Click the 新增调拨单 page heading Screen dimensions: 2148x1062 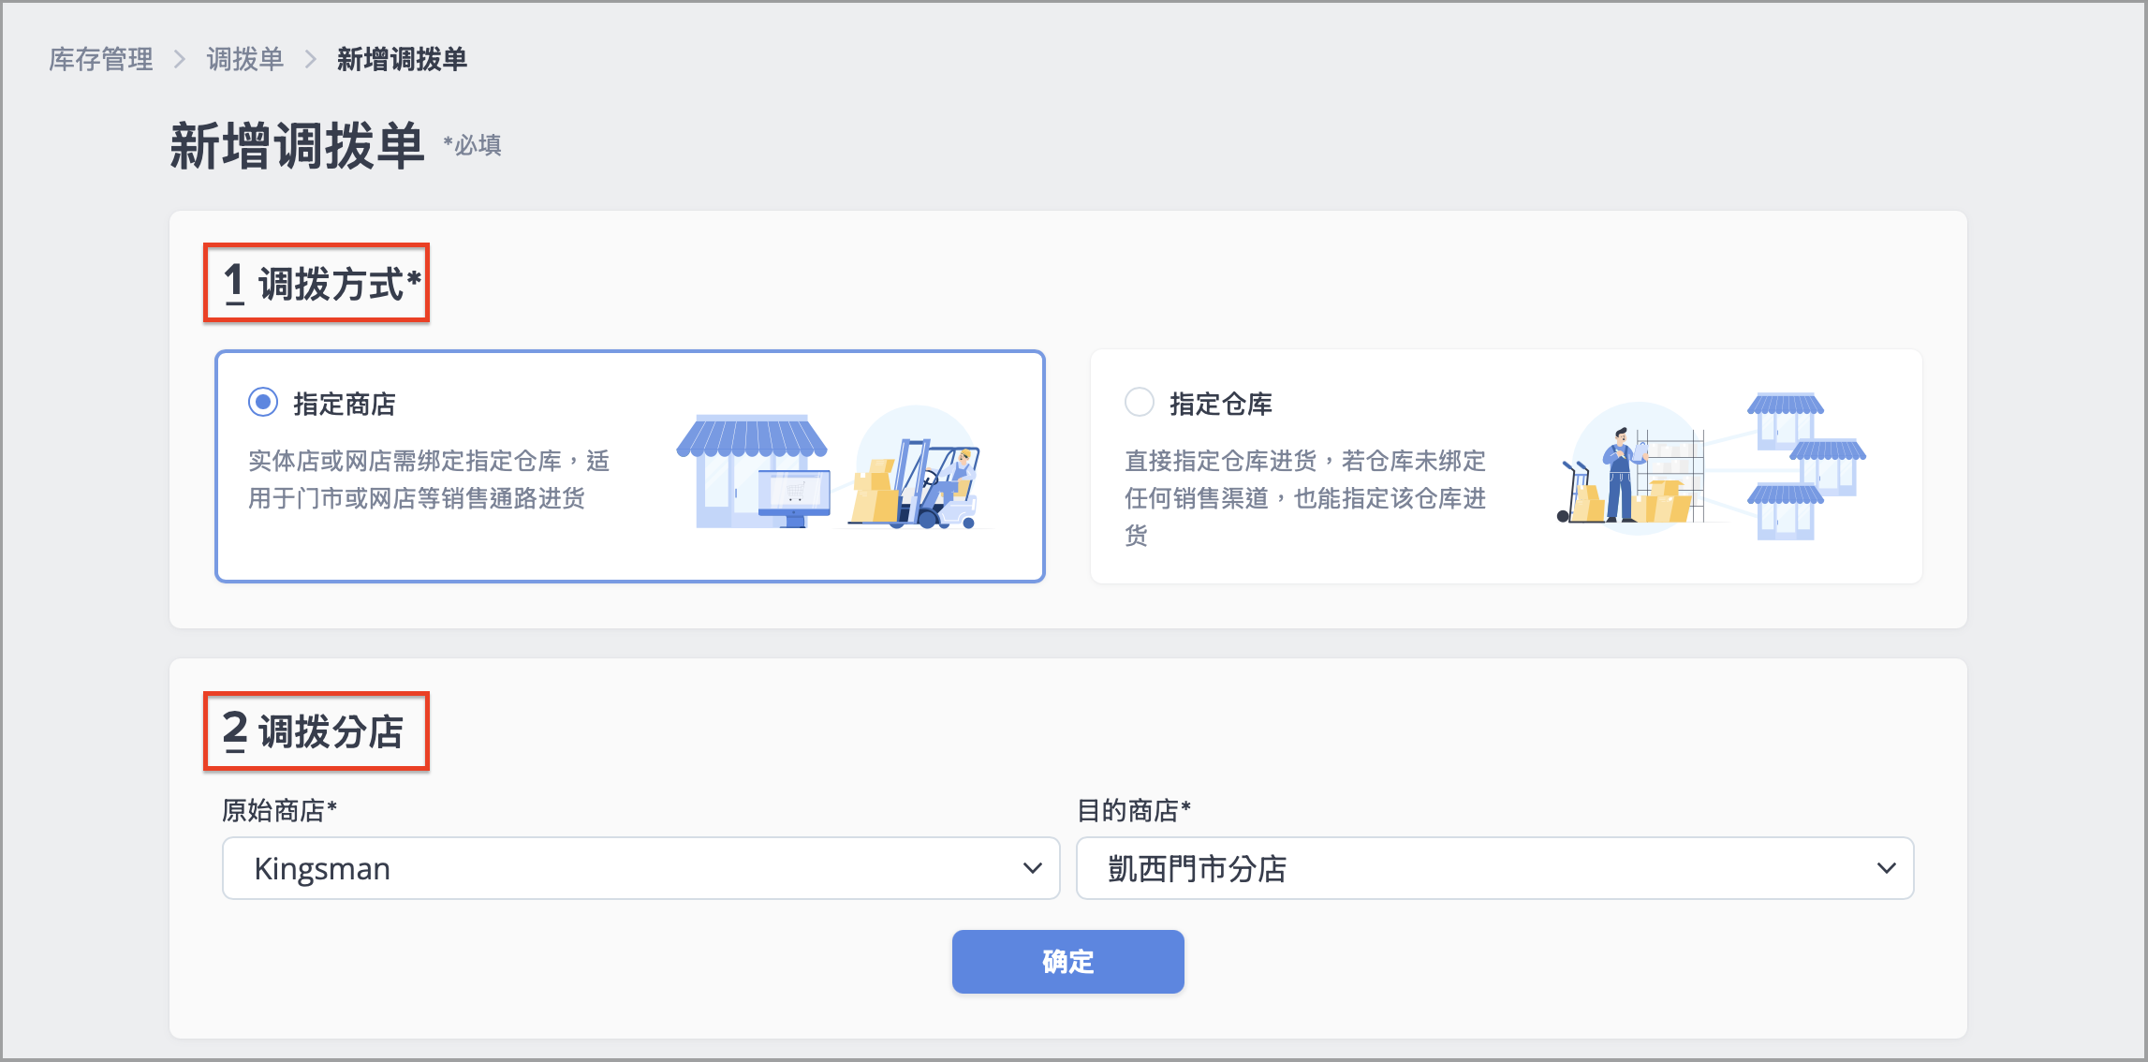coord(297,146)
